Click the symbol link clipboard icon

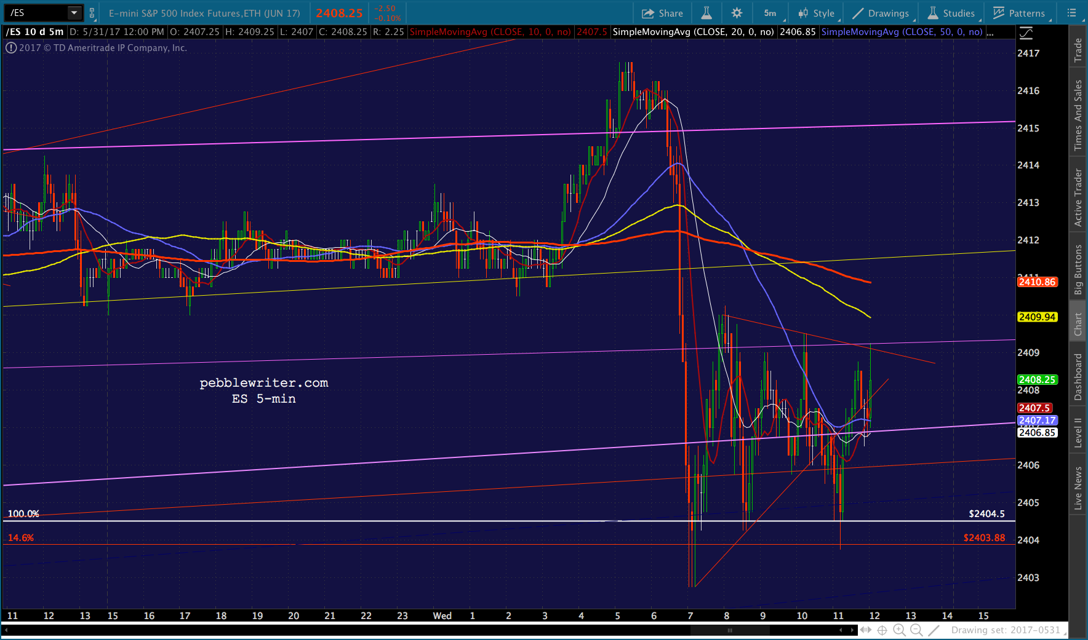tap(92, 13)
